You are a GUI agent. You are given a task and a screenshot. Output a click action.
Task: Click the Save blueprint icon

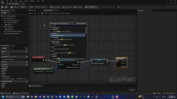2,7
